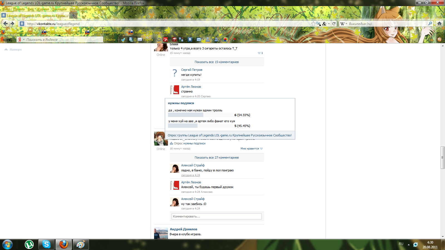
Task: Open Paint from the taskbar
Action: 81,244
